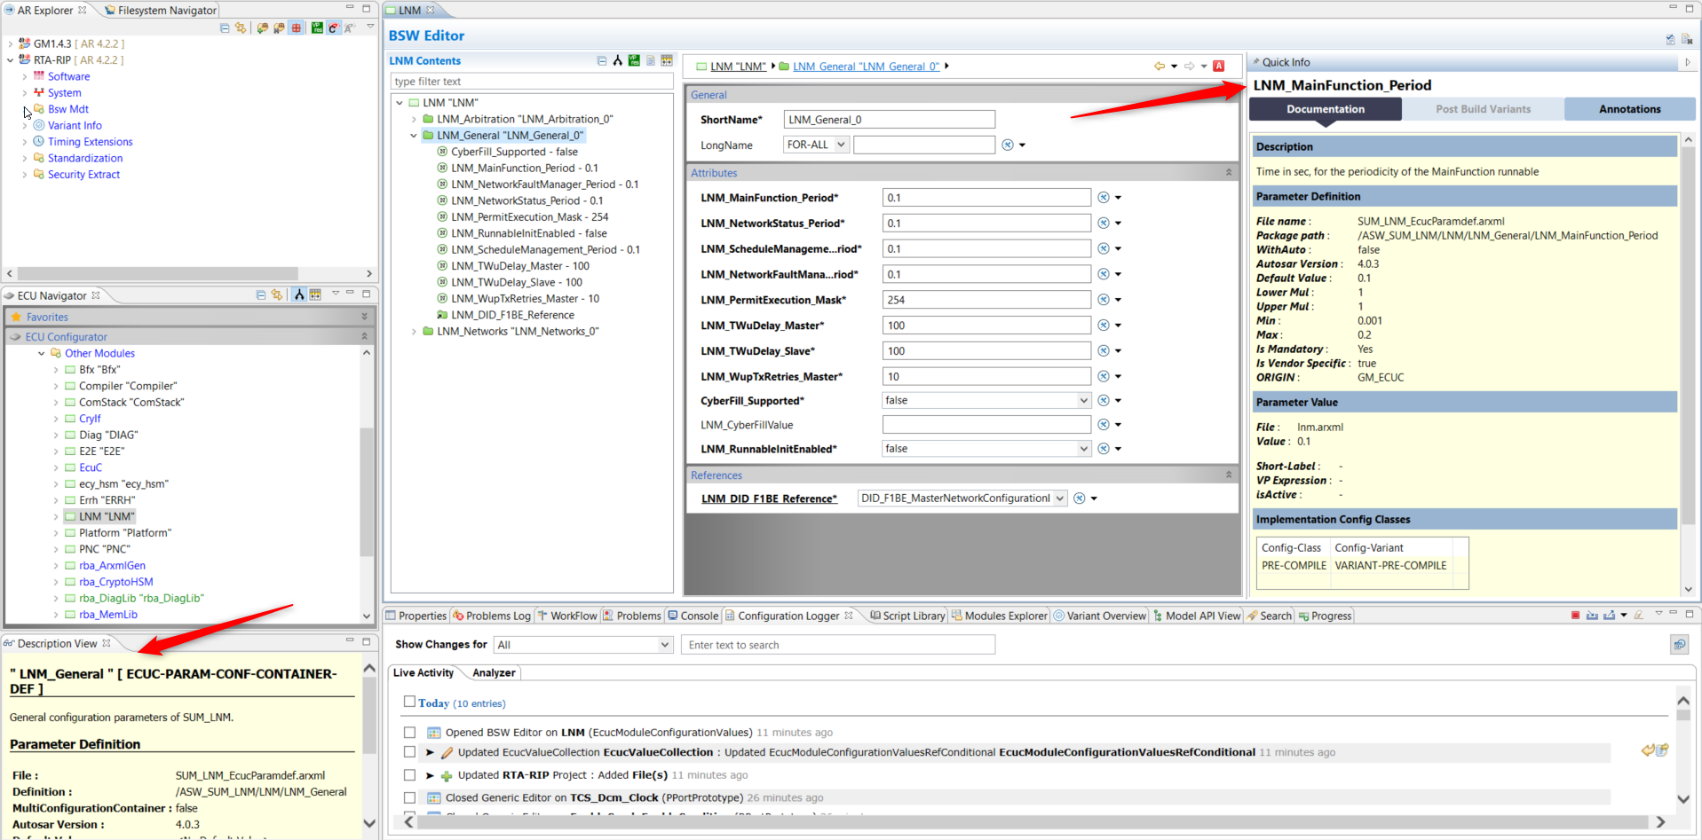The image size is (1702, 840).
Task: Click the fork icon in ECU Navigator toolbar
Action: click(x=299, y=295)
